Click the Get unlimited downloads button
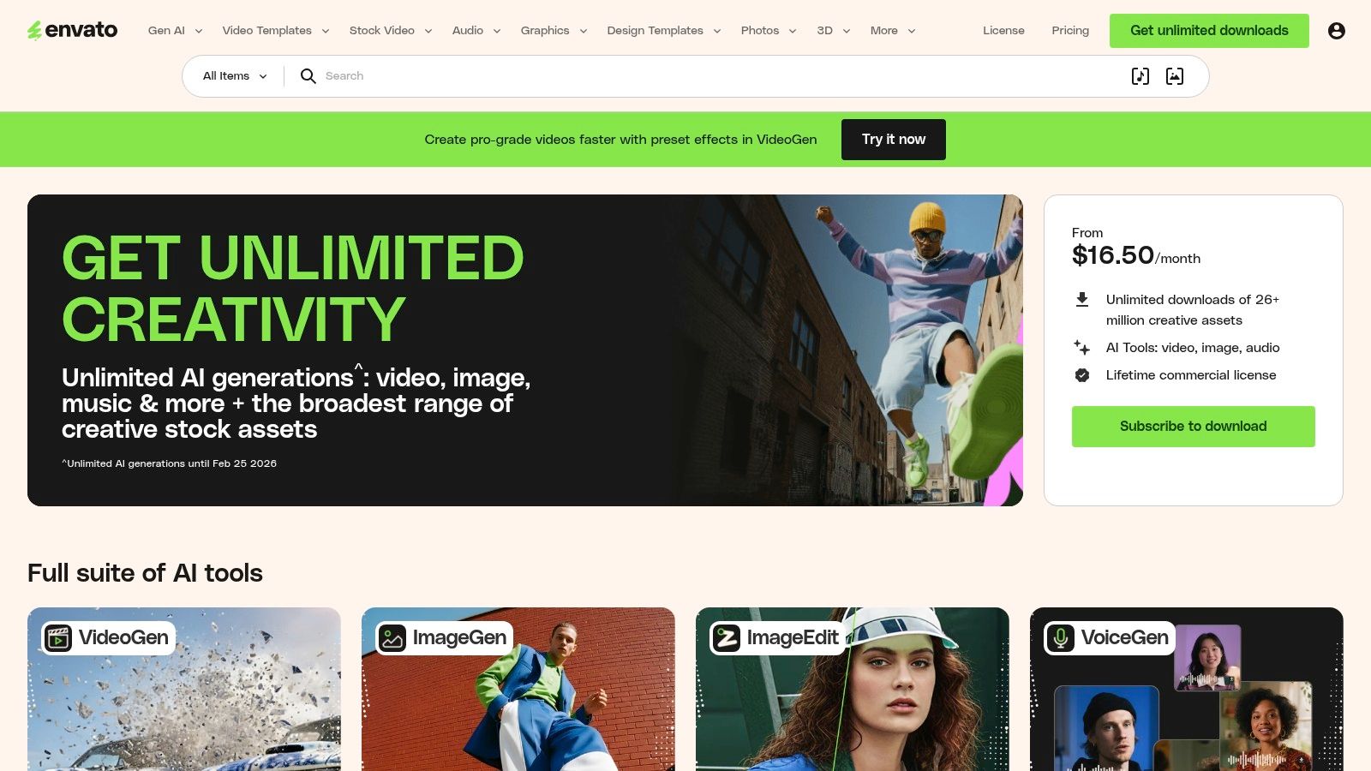This screenshot has width=1371, height=771. (1208, 30)
